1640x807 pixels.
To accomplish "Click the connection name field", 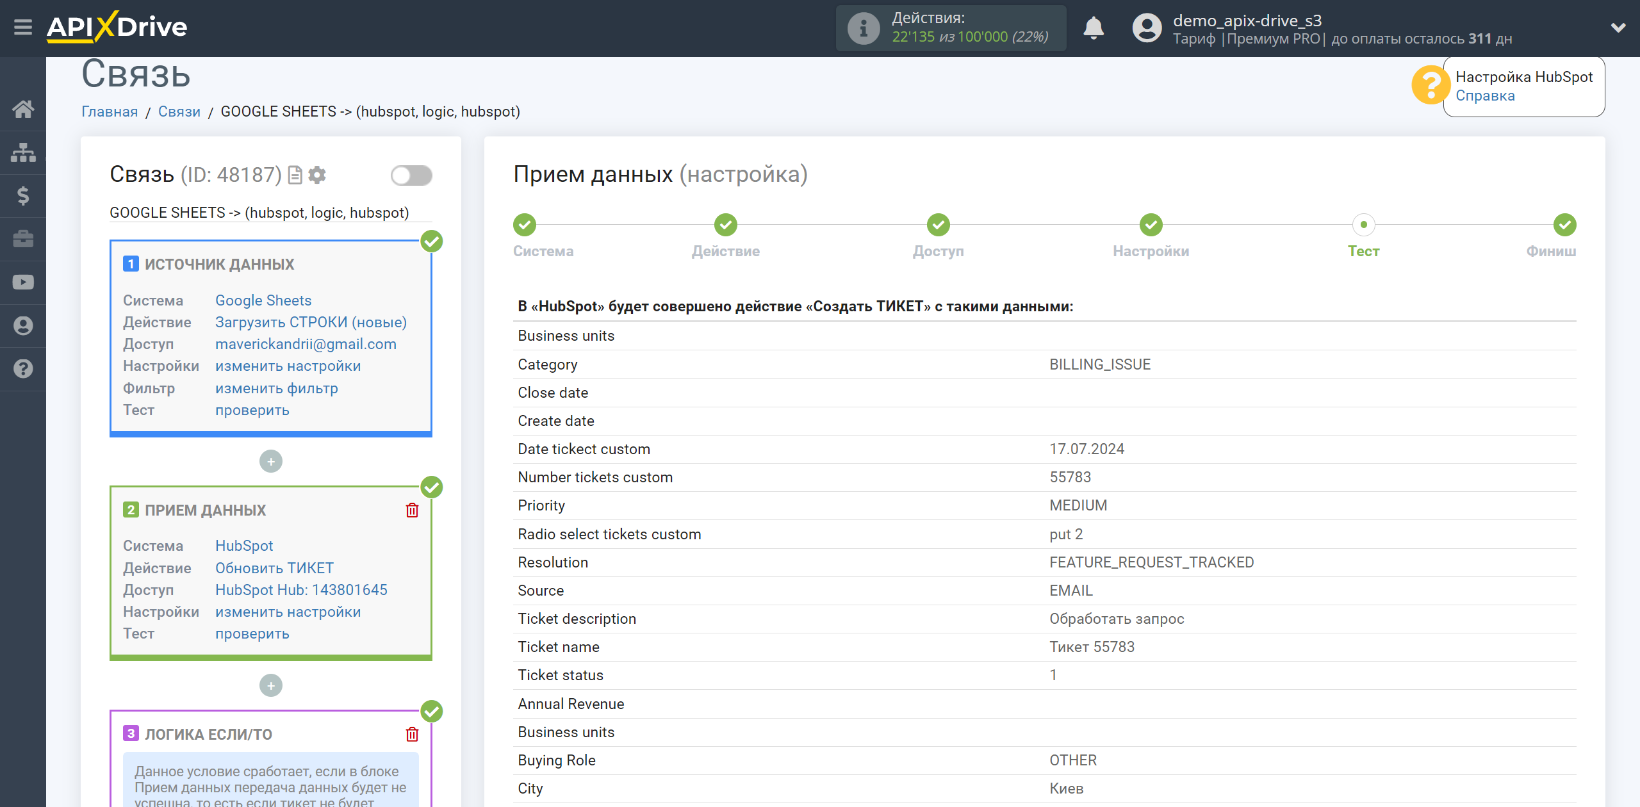I will 270,213.
